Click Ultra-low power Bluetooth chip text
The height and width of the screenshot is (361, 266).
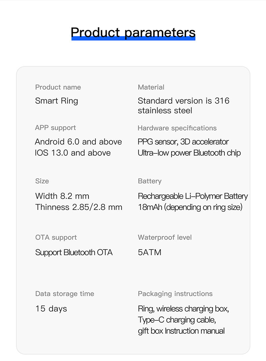[x=189, y=153]
